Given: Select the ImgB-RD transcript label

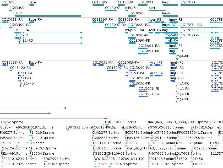Looking at the screenshot, I should point(176,51).
